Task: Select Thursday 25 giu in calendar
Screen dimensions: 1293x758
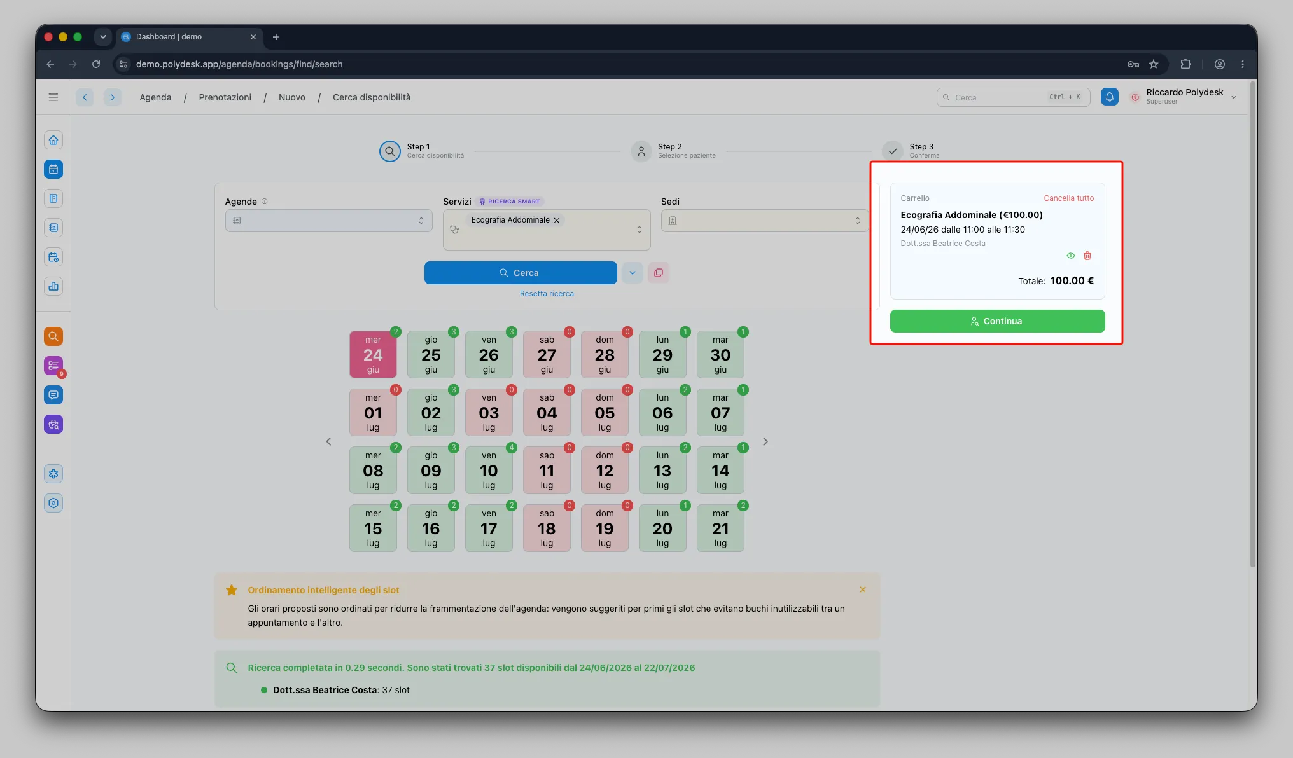Action: (x=431, y=355)
